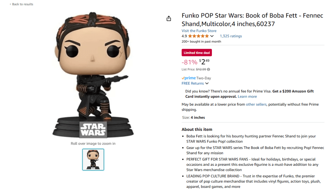Click the -81% discount label
Image resolution: width=331 pixels, height=191 pixels.
[x=189, y=62]
